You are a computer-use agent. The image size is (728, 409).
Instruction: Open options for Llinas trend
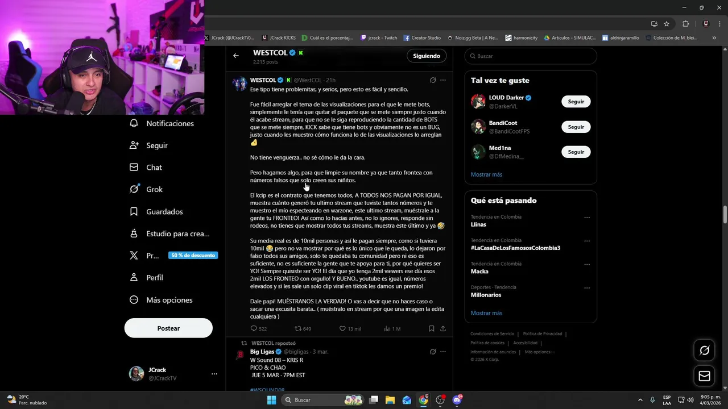point(587,218)
